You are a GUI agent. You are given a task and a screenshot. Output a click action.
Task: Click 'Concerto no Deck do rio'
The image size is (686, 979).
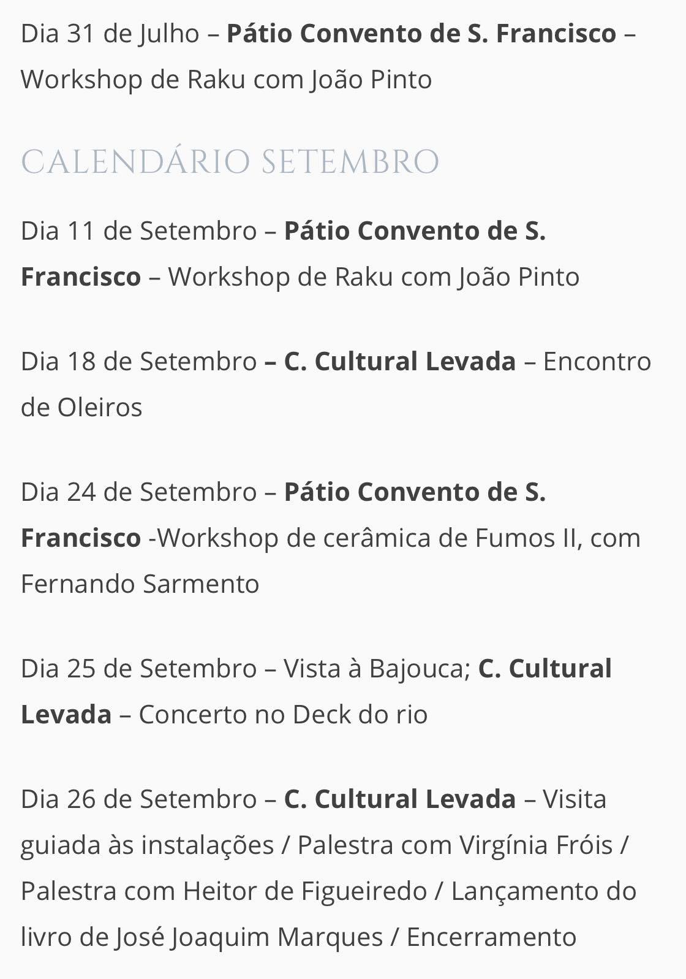(283, 714)
